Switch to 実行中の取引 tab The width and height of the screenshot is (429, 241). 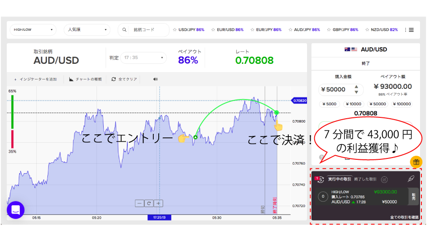340,179
